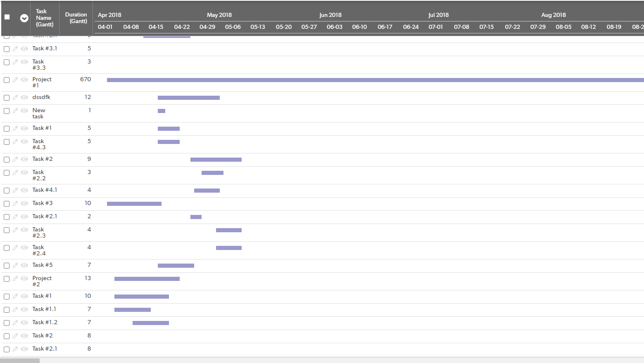Screen dimensions: 644x363
Task: Open the Project #1 task name link
Action: [x=42, y=82]
